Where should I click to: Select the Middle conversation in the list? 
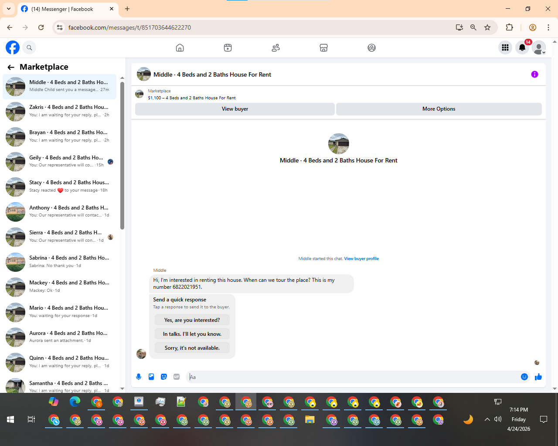point(60,87)
